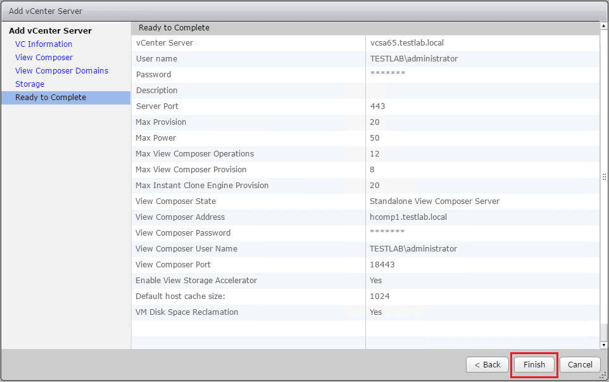Open View Composer Domains step

[x=61, y=71]
